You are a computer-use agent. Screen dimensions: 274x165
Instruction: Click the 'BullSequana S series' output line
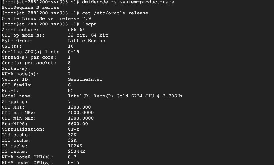pyautogui.click(x=30, y=7)
